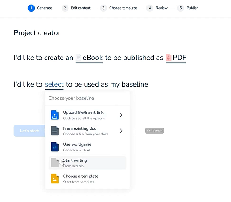The image size is (231, 202).
Task: Click the Choose a template yellow icon
Action: pos(55,179)
